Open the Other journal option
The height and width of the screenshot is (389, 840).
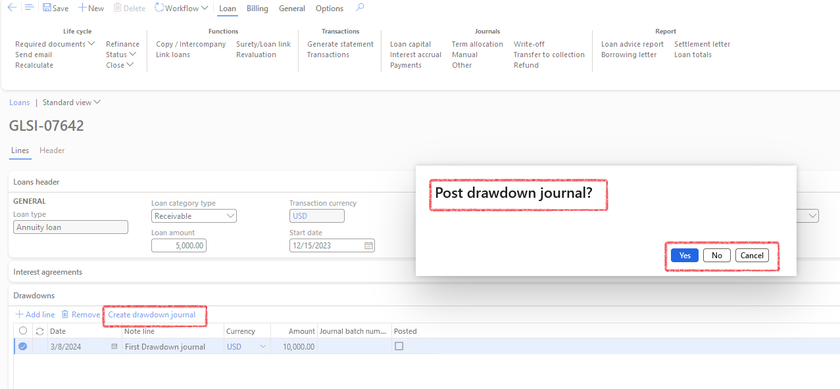point(462,65)
